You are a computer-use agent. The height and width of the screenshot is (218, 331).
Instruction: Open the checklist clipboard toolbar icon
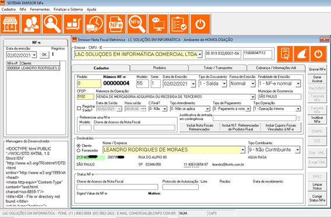point(179,24)
